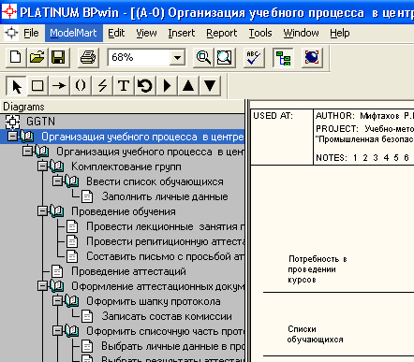Collapse the Оформить шапку протокола node
This screenshot has width=414, height=362.
[57, 301]
